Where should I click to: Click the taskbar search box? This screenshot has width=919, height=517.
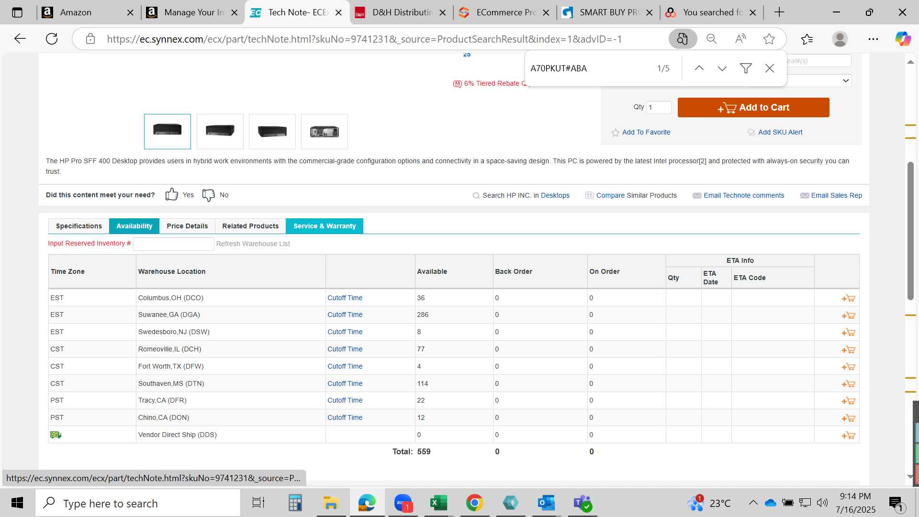138,503
